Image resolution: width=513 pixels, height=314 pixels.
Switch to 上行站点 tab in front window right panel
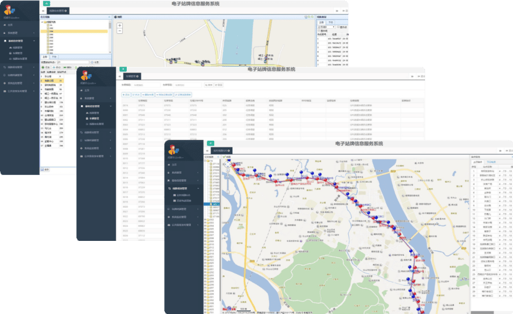pyautogui.click(x=478, y=162)
